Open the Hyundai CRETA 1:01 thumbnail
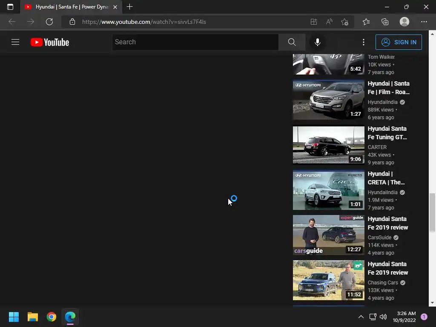This screenshot has width=436, height=327. 328,190
